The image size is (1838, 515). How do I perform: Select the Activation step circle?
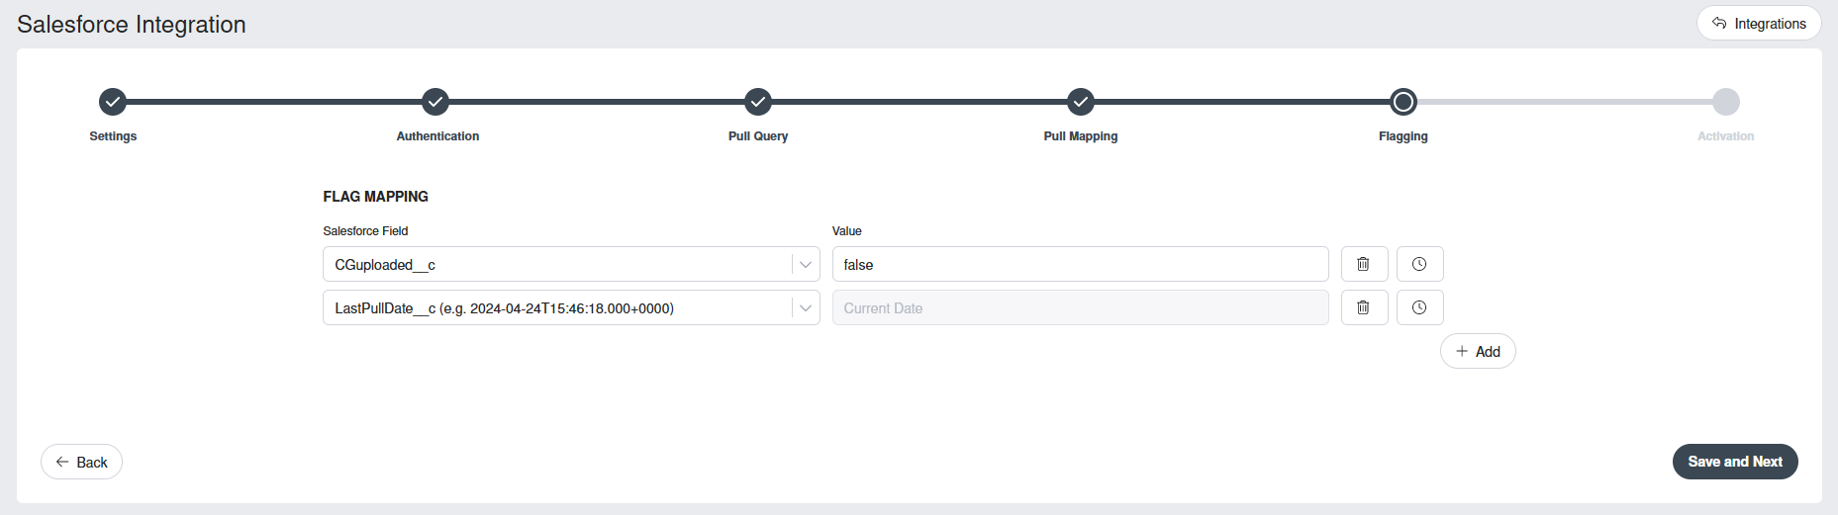tap(1726, 102)
